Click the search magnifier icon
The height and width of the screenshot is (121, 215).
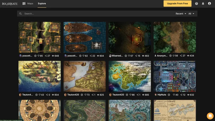click(20, 14)
